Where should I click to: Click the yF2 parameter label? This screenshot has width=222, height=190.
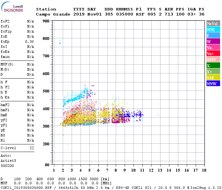(4, 120)
